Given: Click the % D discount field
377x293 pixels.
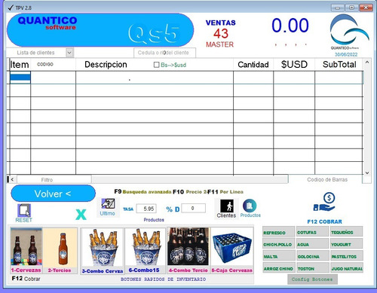Looking at the screenshot, I should [193, 208].
